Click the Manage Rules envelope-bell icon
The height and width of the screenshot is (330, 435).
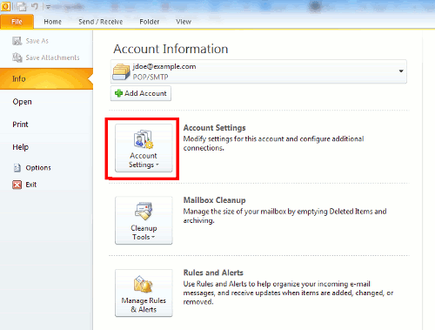point(144,284)
